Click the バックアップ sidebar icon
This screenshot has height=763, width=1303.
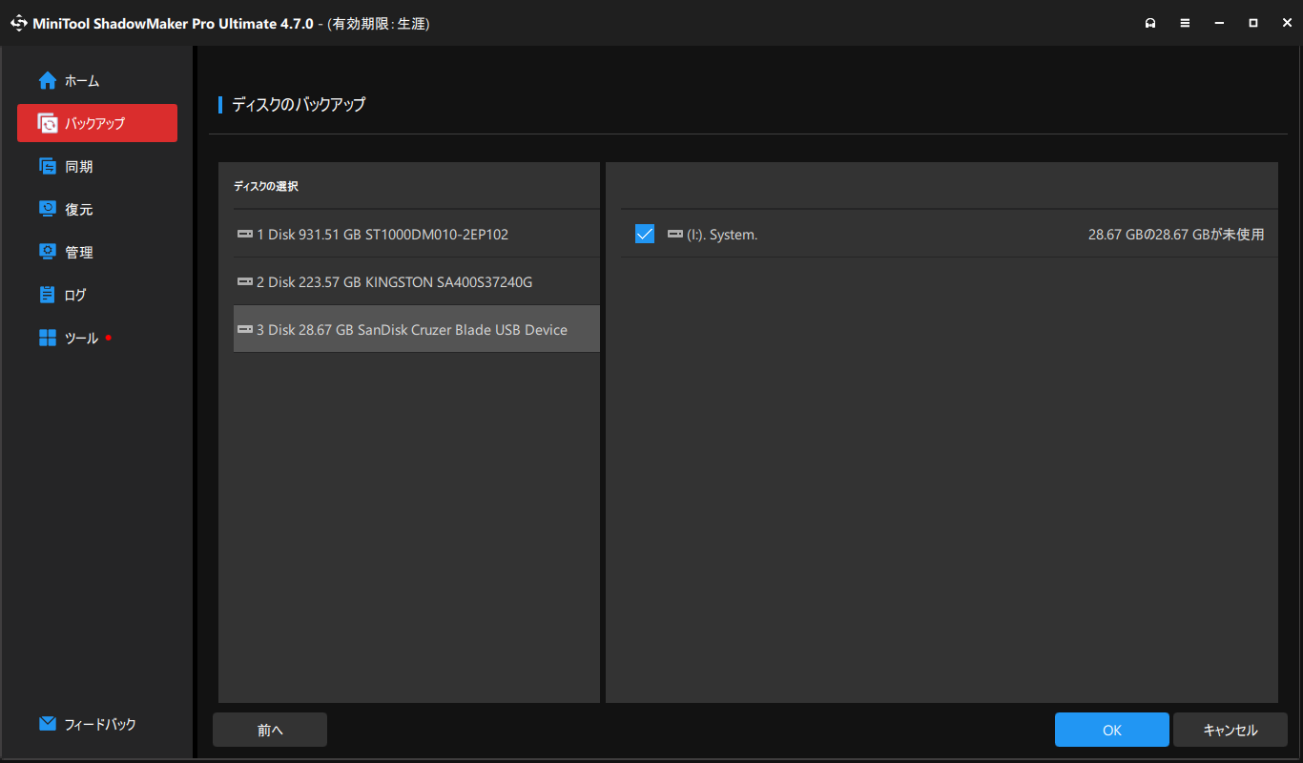48,123
